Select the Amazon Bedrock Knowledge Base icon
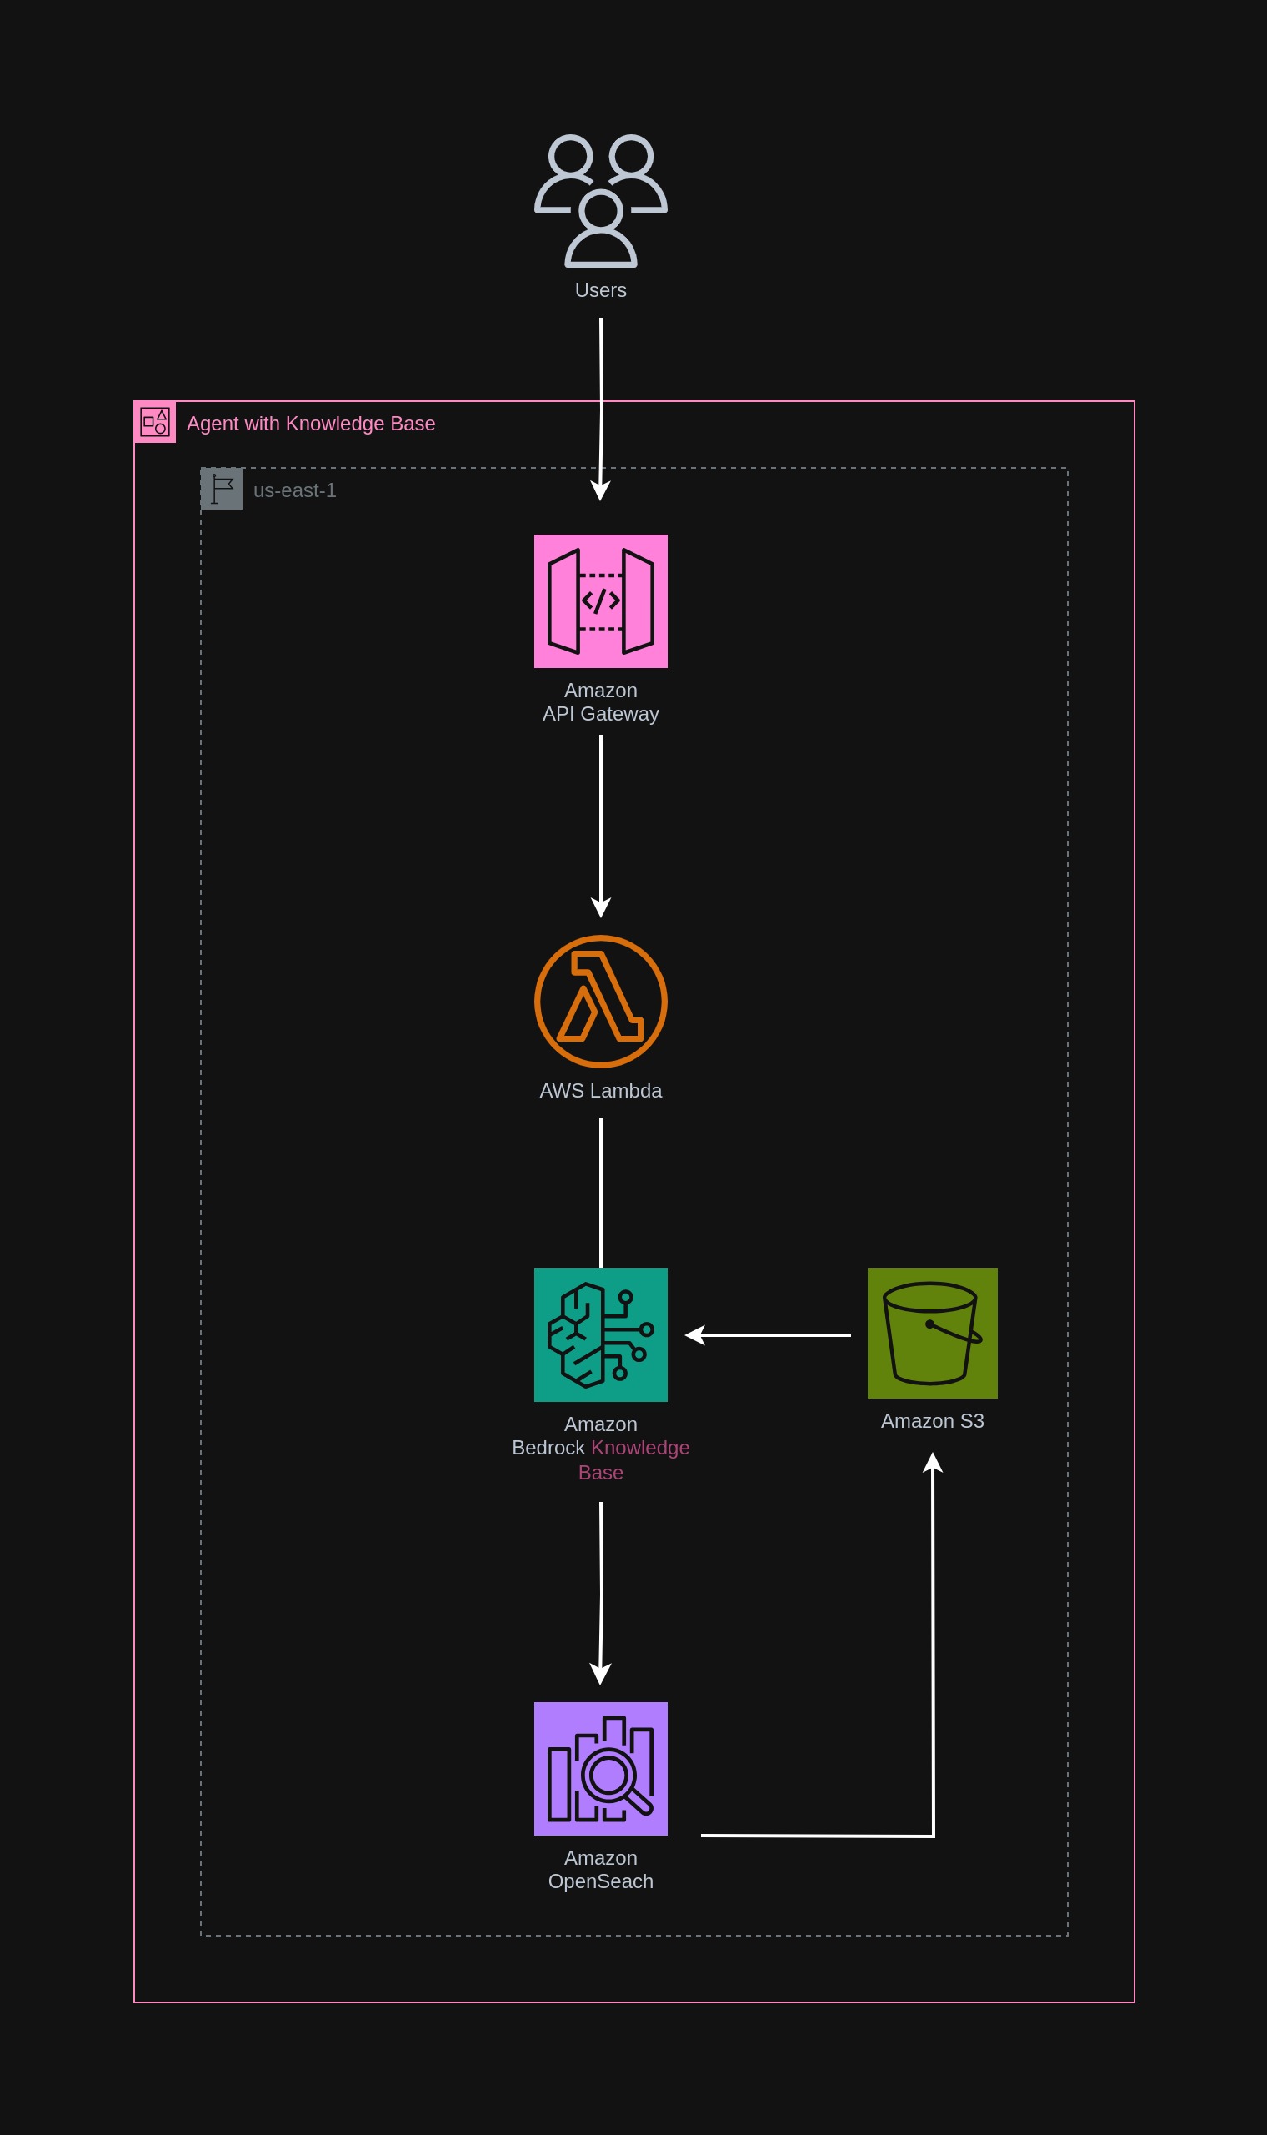 600,1335
